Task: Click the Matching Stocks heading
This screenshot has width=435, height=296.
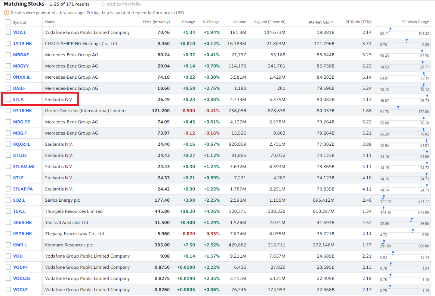Action: (x=24, y=4)
